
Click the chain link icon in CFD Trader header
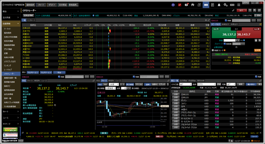coord(233,11)
